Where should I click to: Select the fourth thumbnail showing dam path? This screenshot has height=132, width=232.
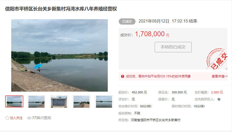81,102
